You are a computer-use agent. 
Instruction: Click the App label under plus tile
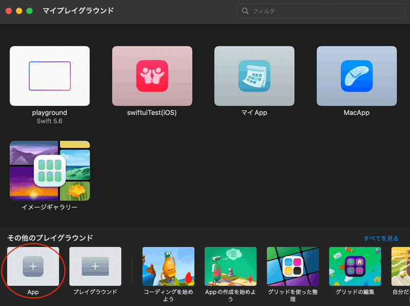pos(33,292)
